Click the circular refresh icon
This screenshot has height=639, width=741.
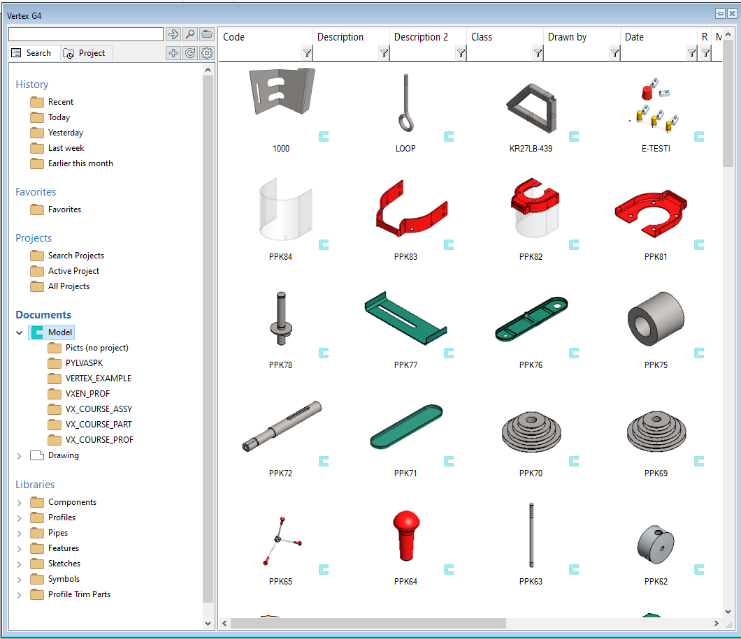[x=189, y=53]
